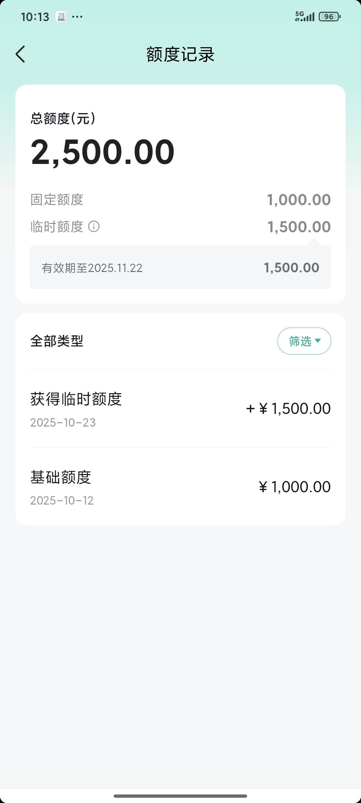Tap the battery level indicator
Image resolution: width=361 pixels, height=803 pixels.
[x=329, y=17]
